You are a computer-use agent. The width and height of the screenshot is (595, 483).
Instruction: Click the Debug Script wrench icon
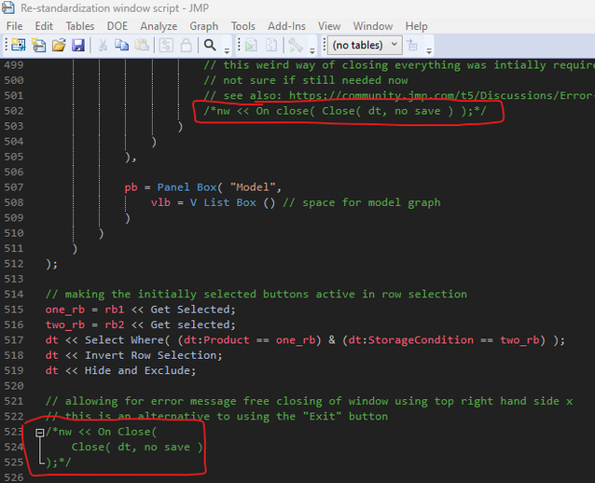click(x=296, y=45)
